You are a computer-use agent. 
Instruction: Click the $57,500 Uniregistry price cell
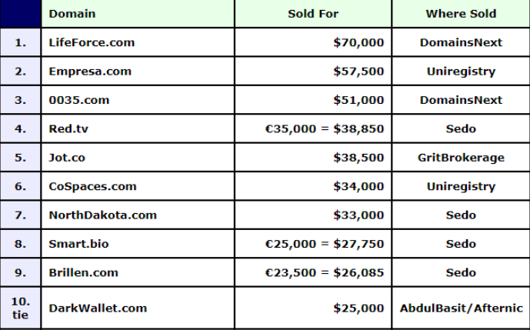tap(313, 71)
